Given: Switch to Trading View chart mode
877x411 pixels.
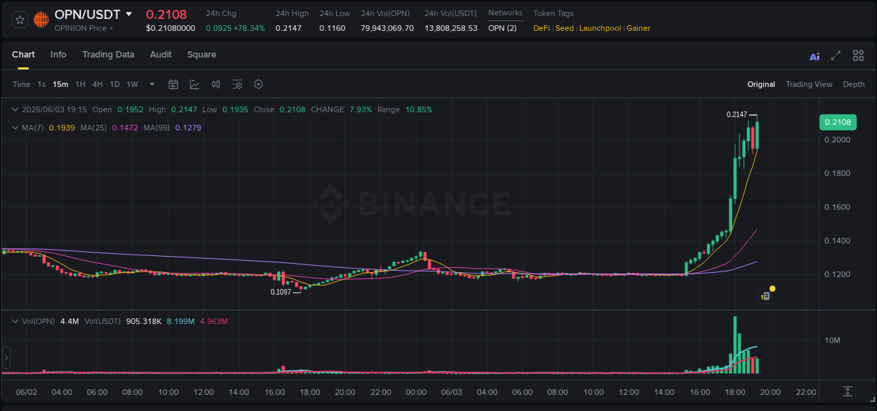Looking at the screenshot, I should coord(809,84).
